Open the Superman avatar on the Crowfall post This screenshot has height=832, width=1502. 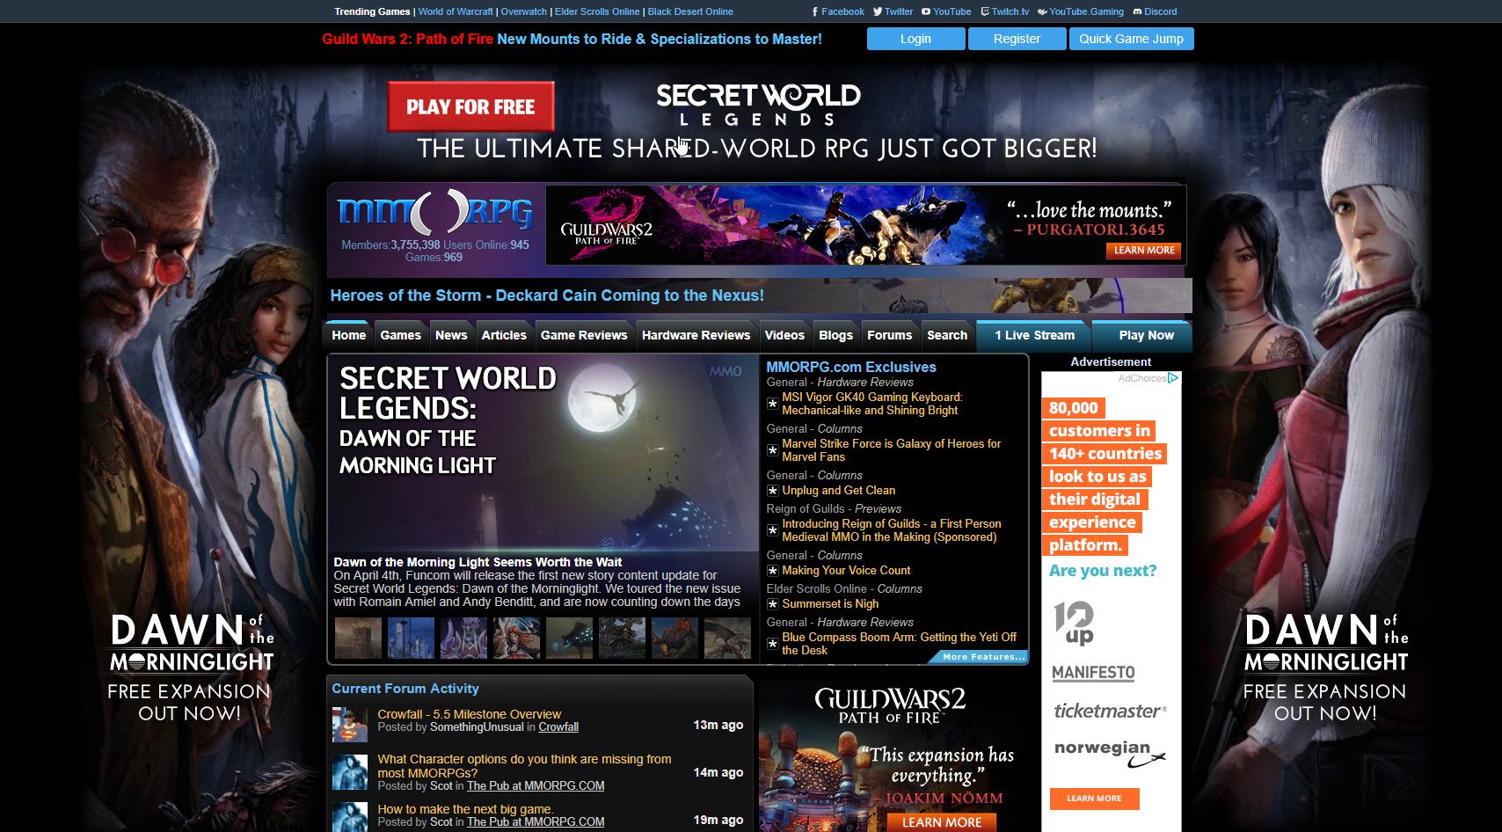pyautogui.click(x=349, y=725)
